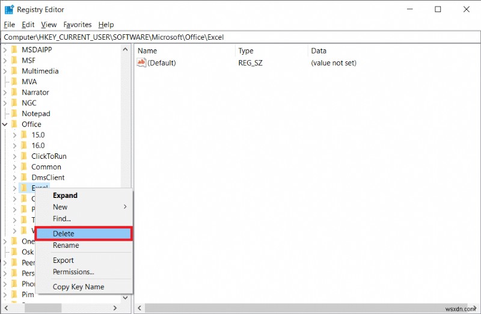
Task: Expand the MSDAIPP key
Action: 5,50
